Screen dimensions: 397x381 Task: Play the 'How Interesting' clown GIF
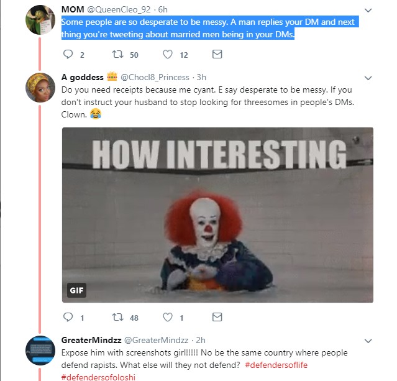tap(217, 215)
